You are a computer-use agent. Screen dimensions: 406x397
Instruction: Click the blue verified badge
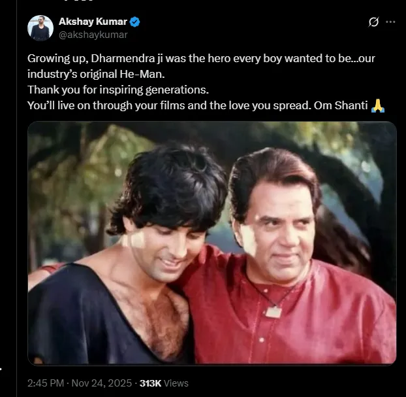(x=134, y=22)
